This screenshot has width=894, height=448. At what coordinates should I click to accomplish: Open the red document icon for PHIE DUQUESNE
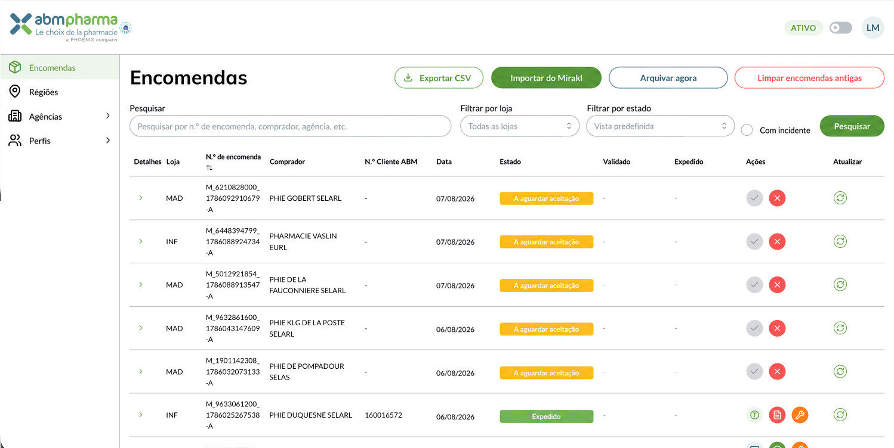click(777, 415)
